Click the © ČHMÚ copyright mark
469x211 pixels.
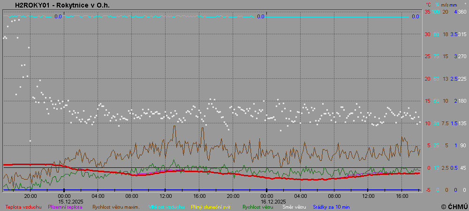click(x=454, y=206)
